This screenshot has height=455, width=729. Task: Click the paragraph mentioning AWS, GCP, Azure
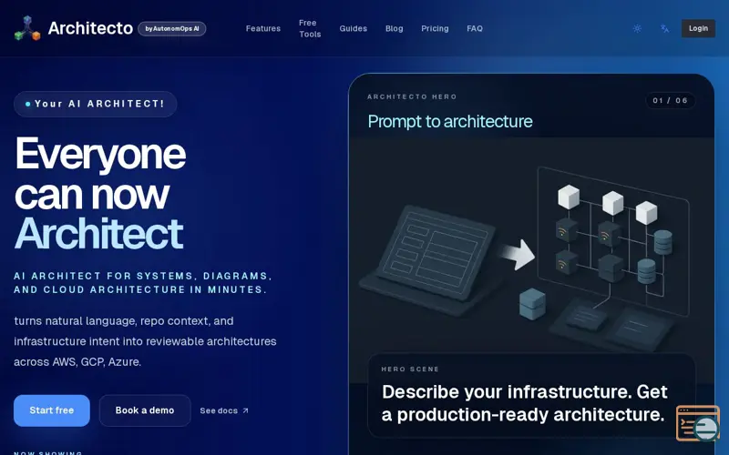[145, 341]
